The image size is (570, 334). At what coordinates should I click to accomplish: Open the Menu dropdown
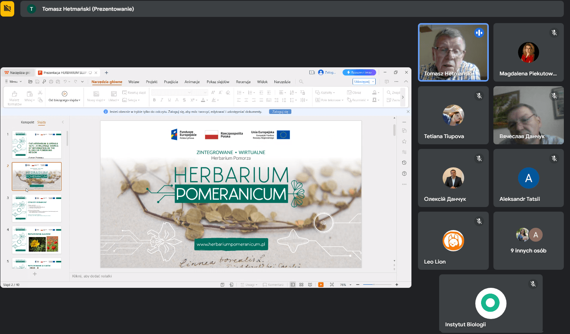tap(13, 82)
